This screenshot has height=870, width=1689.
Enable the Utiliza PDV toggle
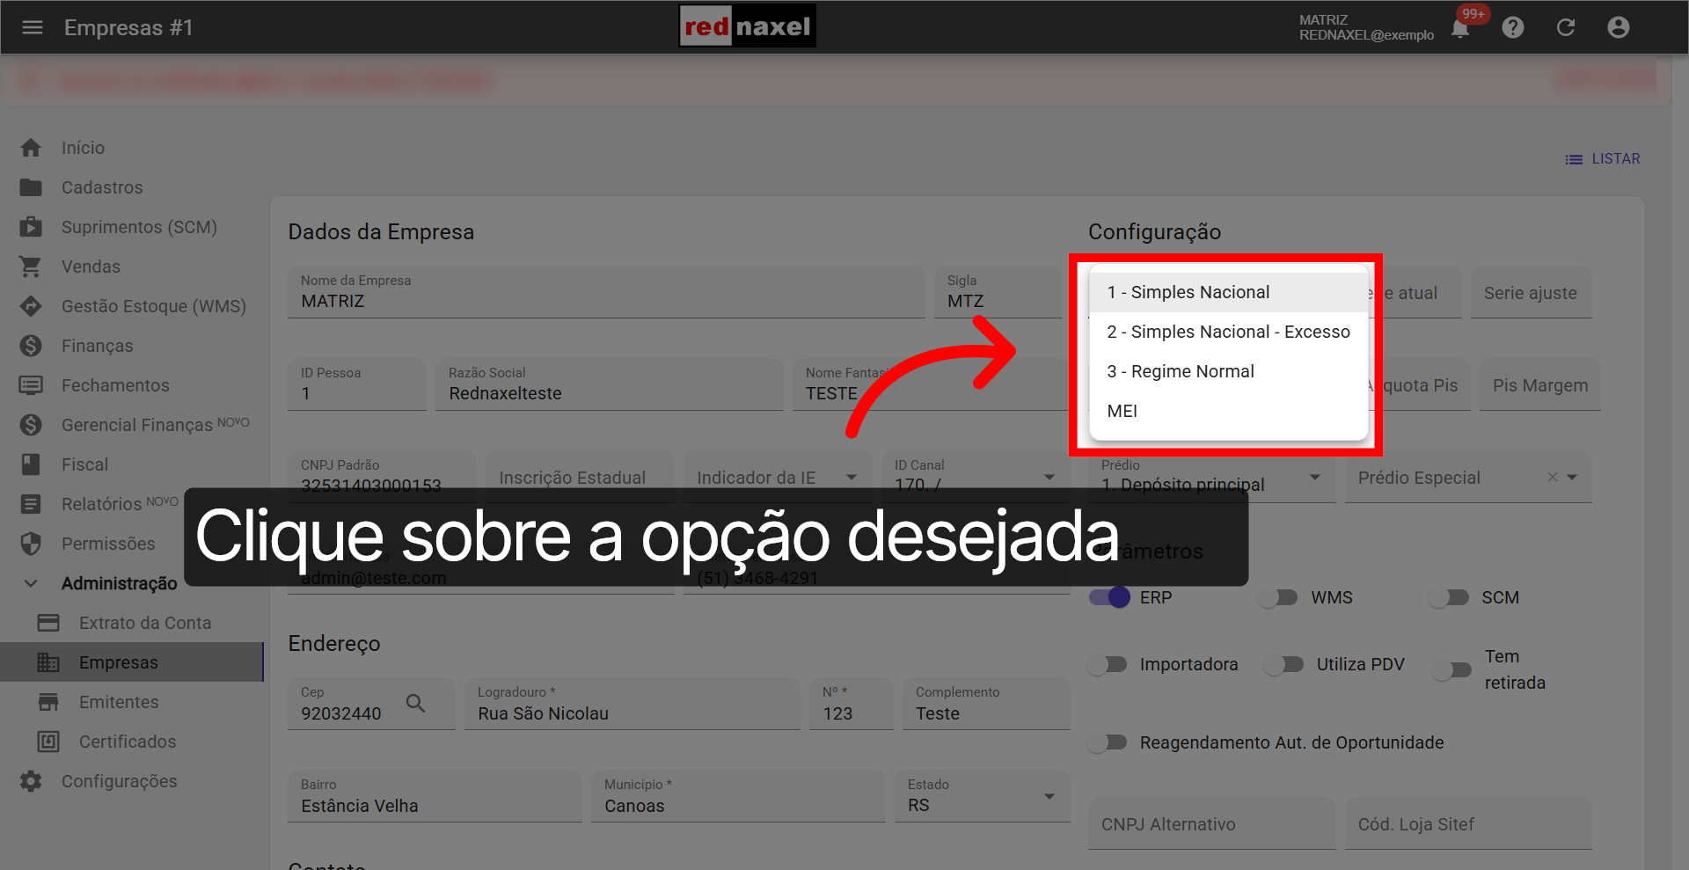(1284, 664)
